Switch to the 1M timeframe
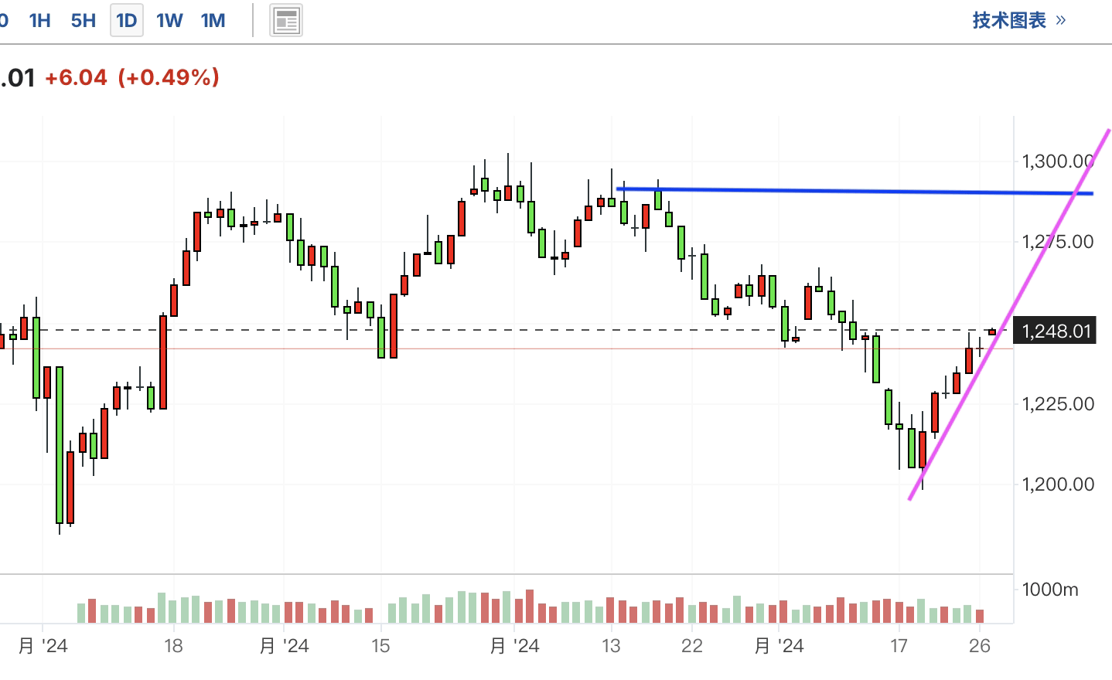Screen dimensions: 1112x680 (x=213, y=20)
